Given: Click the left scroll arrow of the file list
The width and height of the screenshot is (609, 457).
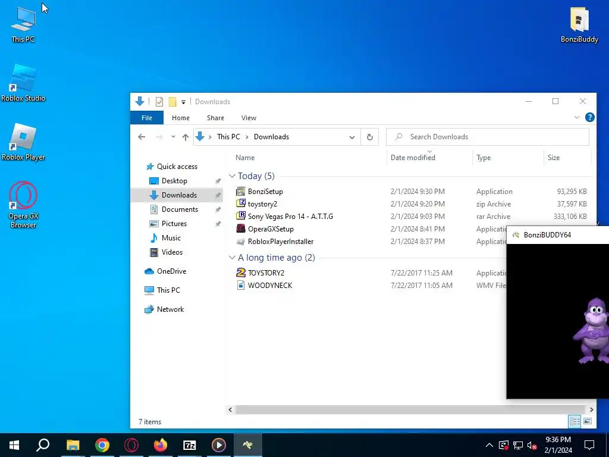Looking at the screenshot, I should pos(230,409).
